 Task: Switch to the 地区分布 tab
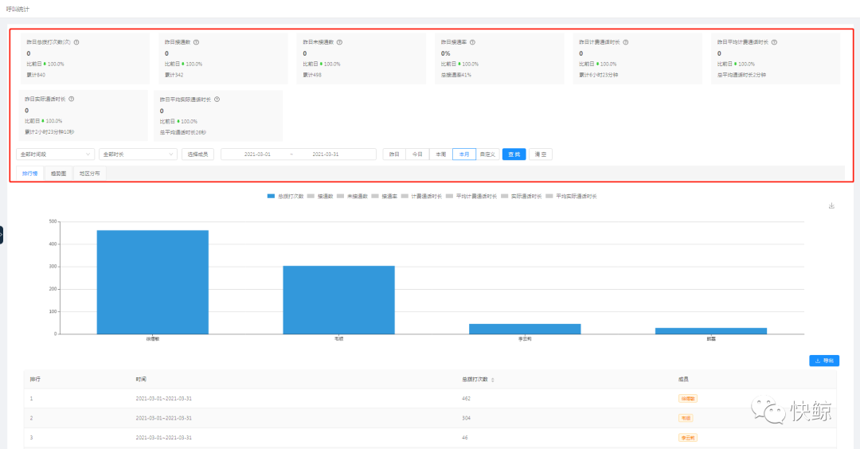coord(89,173)
